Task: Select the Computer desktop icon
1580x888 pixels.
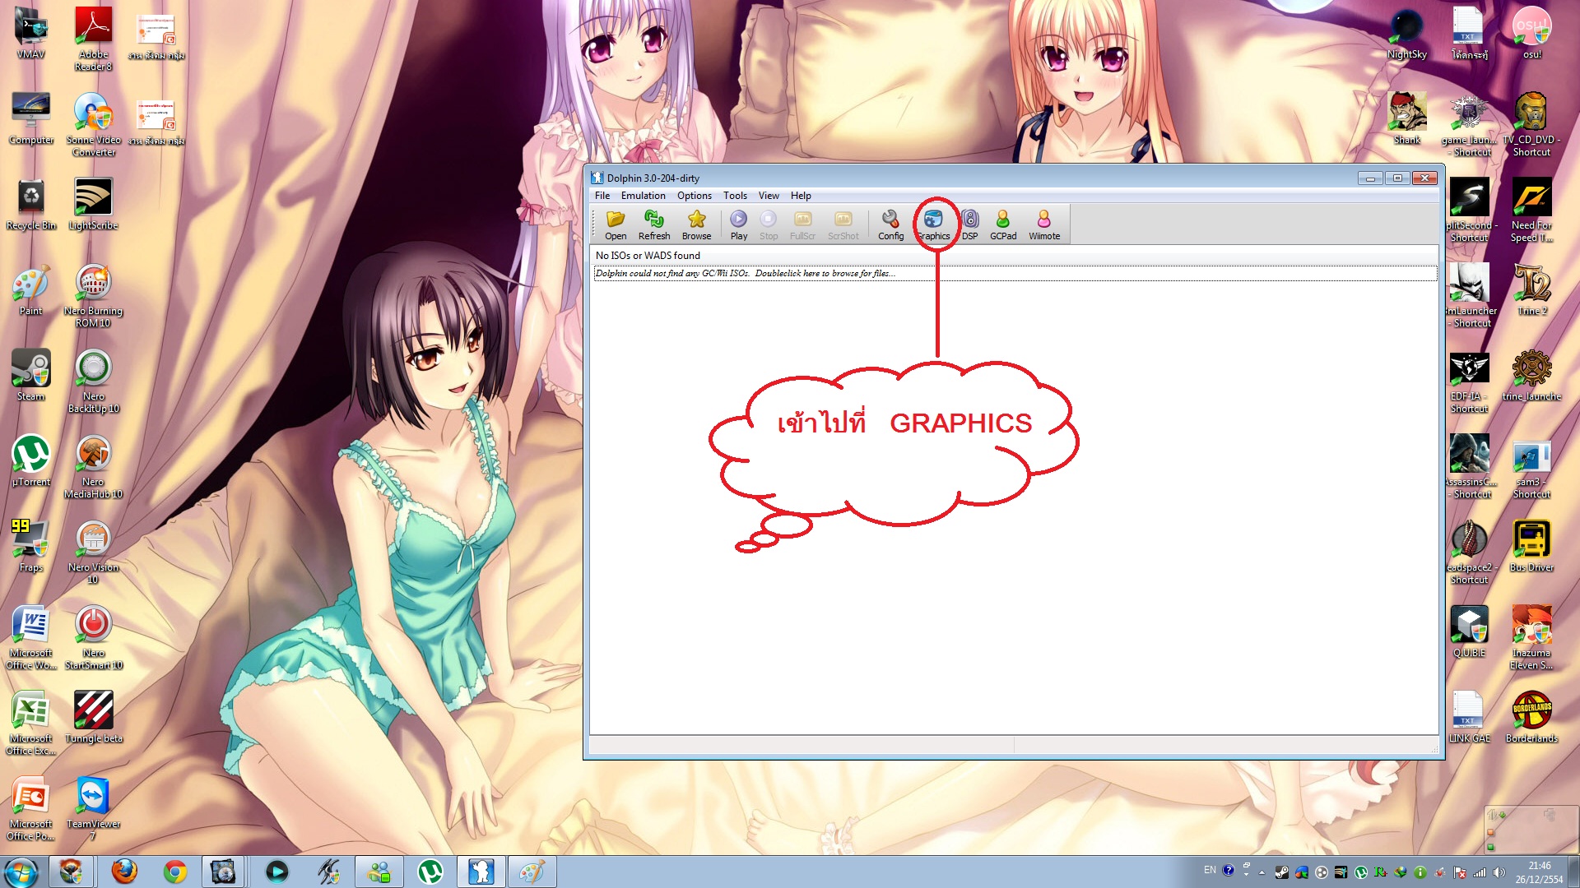Action: point(31,119)
